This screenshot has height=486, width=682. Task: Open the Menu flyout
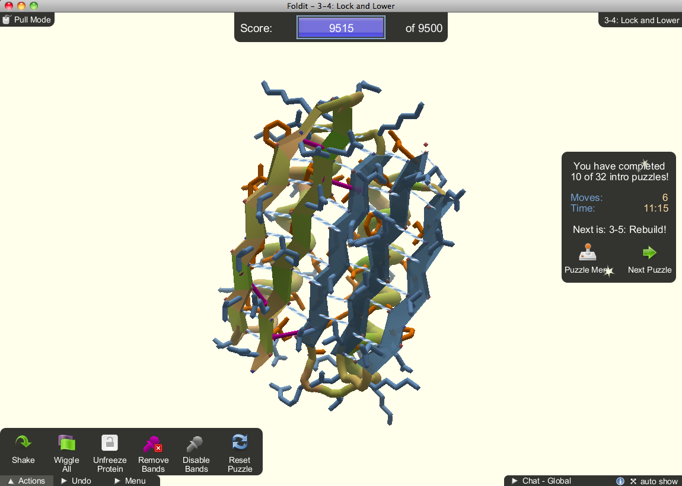pyautogui.click(x=130, y=481)
